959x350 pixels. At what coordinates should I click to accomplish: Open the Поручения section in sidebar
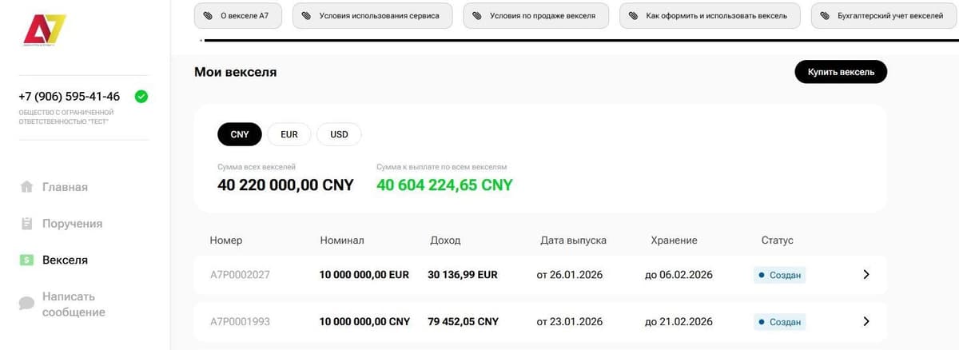tap(72, 224)
